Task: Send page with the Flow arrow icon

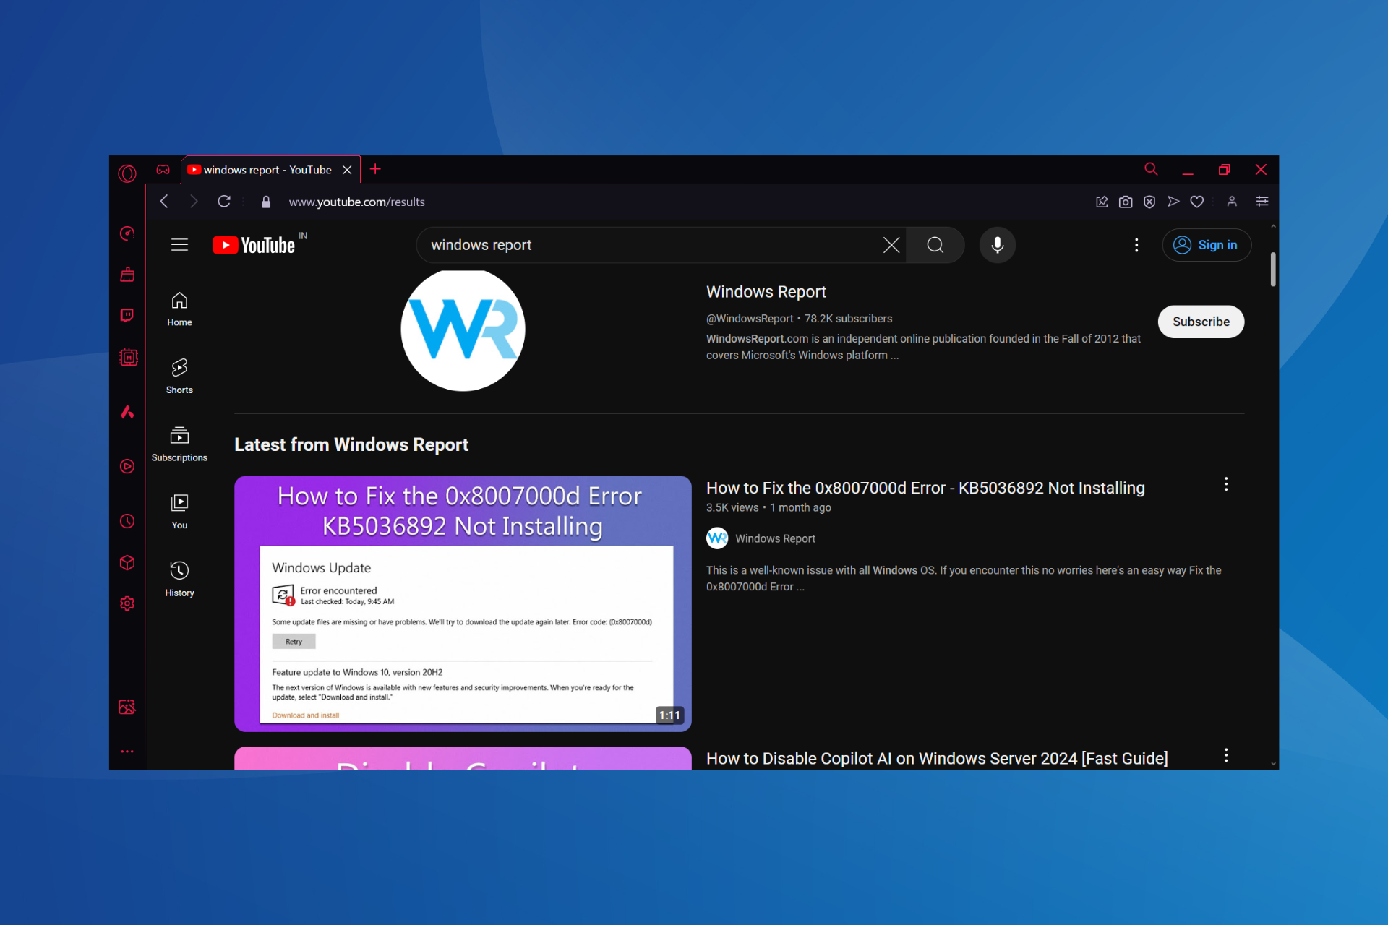Action: click(x=1173, y=202)
